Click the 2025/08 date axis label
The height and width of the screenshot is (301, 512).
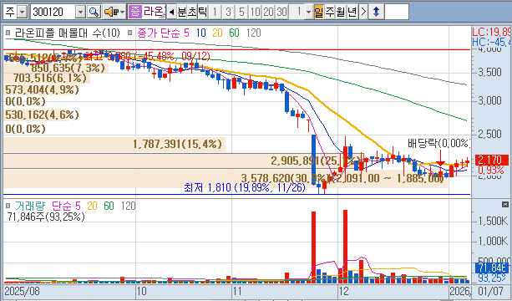(x=22, y=291)
